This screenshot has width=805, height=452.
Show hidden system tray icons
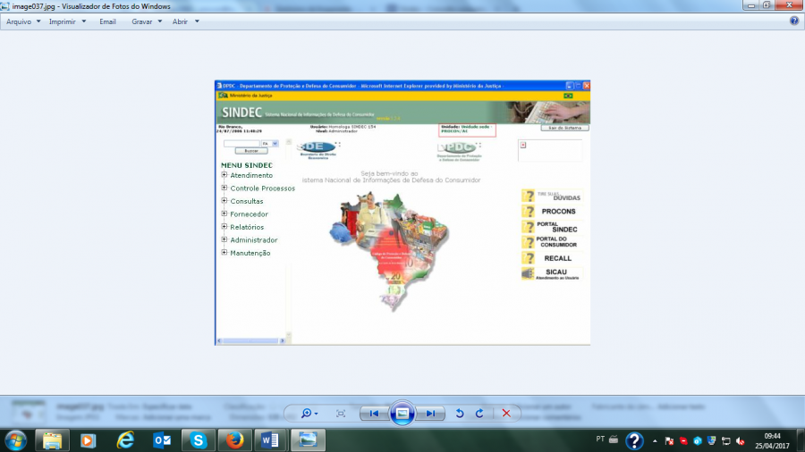tap(656, 440)
